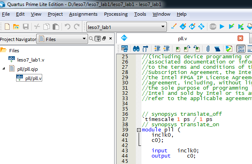
Task: Search the Project Navigator with magnifier
Action: [91, 39]
